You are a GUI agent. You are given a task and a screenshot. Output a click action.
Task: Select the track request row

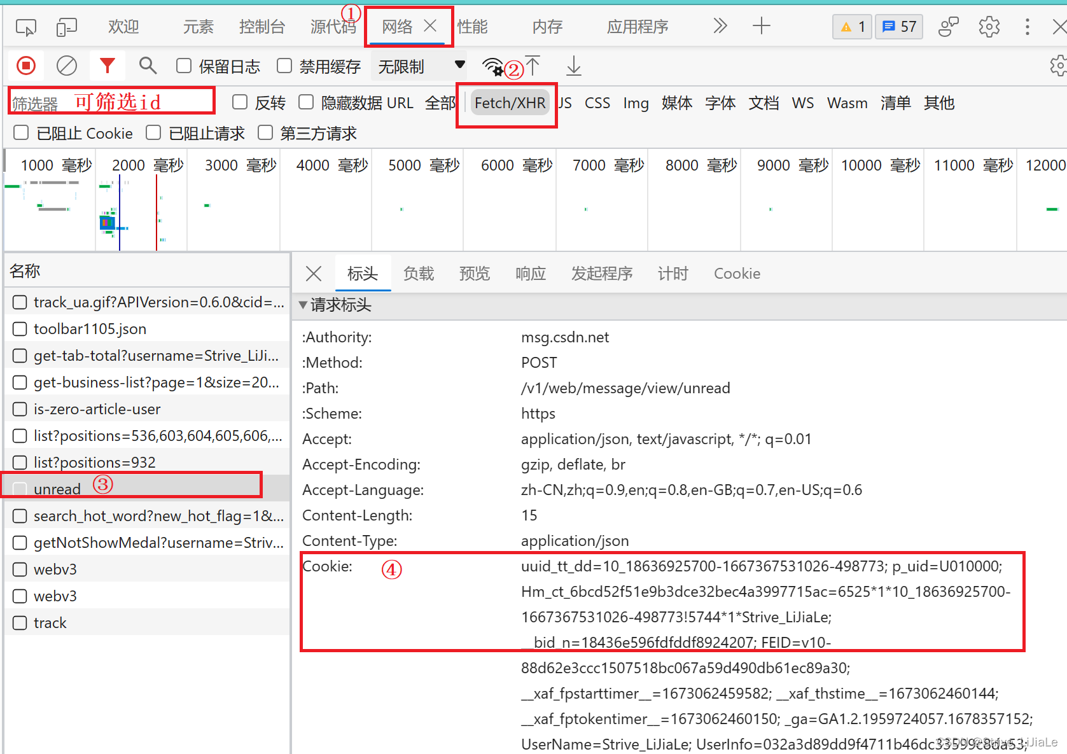pos(146,622)
